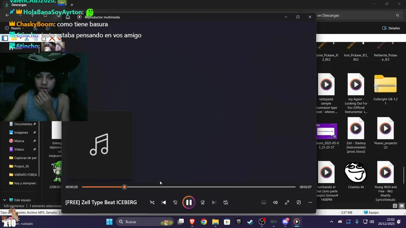This screenshot has height=228, width=406.
Task: Switch media player to full screen
Action: pos(287,202)
